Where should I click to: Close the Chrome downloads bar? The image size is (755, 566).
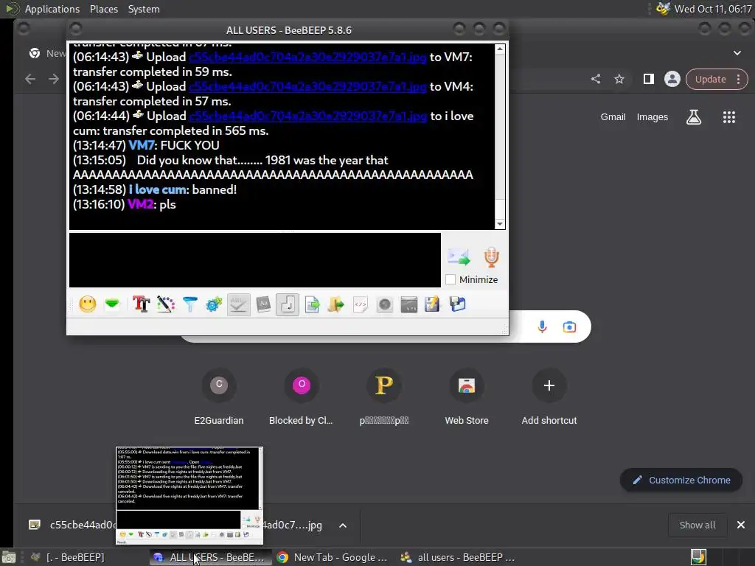pyautogui.click(x=740, y=525)
